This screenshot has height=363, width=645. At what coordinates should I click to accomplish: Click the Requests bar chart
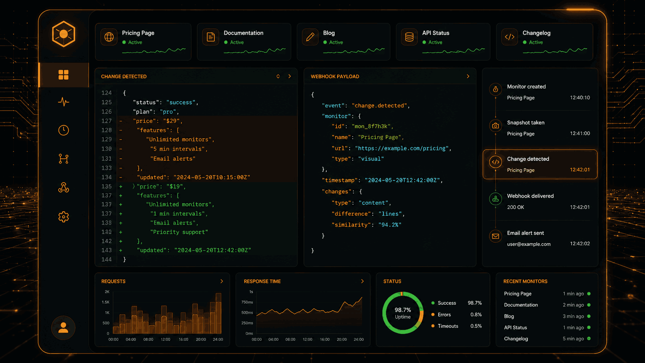(x=167, y=313)
